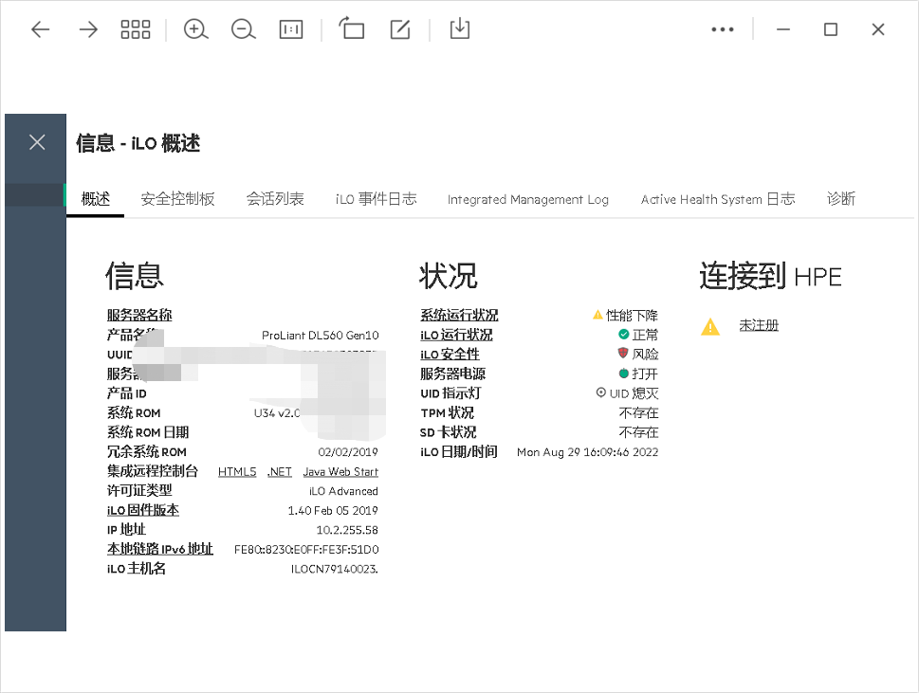Image resolution: width=919 pixels, height=693 pixels.
Task: Rotate the image
Action: (352, 29)
